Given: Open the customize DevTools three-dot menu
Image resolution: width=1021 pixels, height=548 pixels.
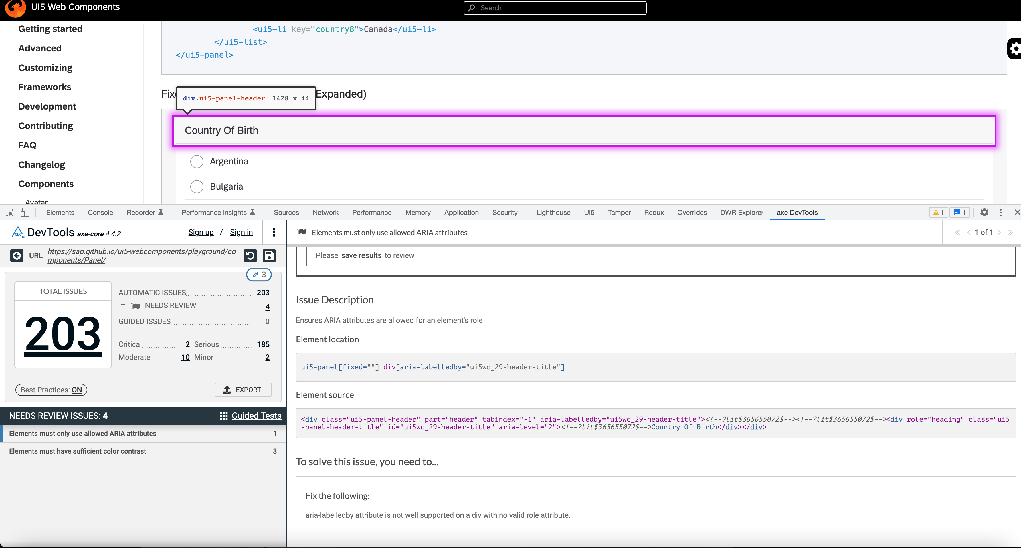Looking at the screenshot, I should 1001,213.
